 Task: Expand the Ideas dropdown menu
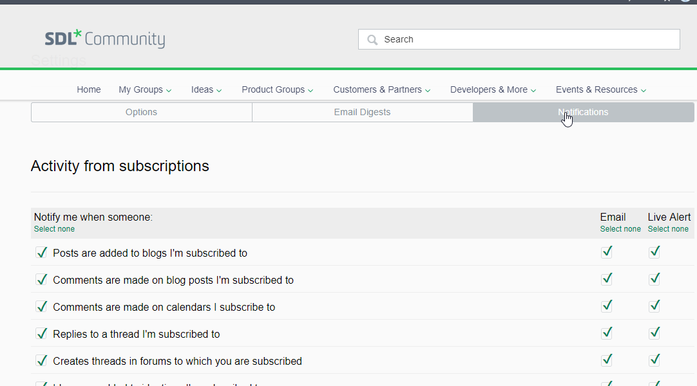point(206,89)
